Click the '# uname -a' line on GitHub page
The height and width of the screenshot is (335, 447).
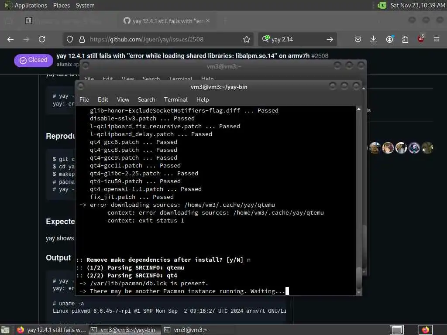coord(69,304)
